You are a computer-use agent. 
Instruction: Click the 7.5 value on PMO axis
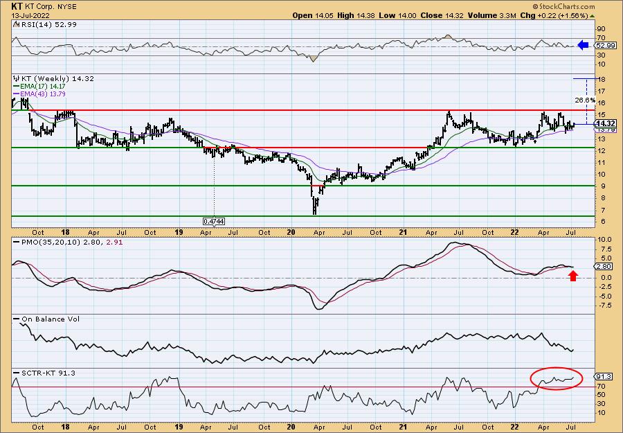tap(606, 249)
